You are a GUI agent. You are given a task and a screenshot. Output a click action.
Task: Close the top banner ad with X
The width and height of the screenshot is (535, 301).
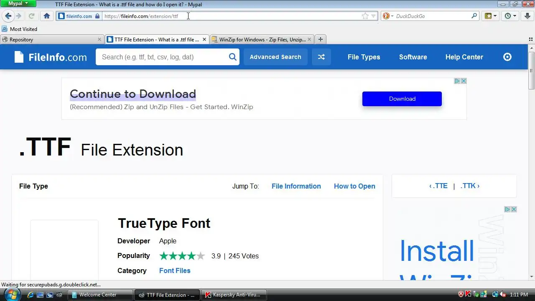point(464,81)
